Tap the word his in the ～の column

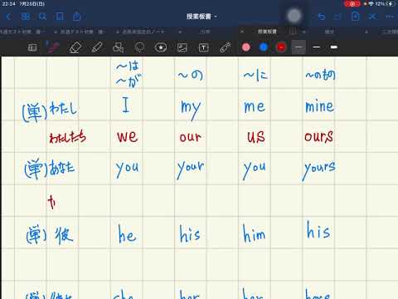point(190,233)
